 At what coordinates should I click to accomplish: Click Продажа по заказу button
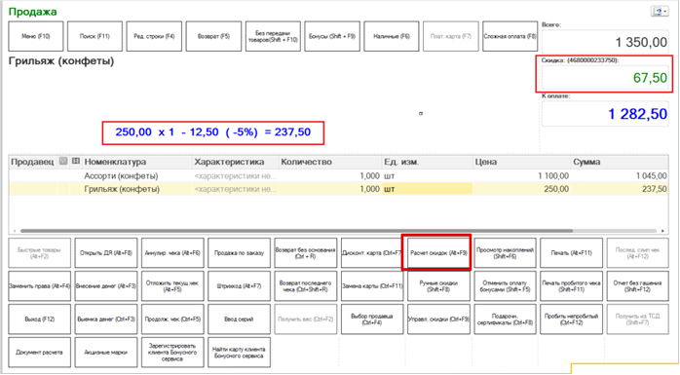click(x=239, y=252)
